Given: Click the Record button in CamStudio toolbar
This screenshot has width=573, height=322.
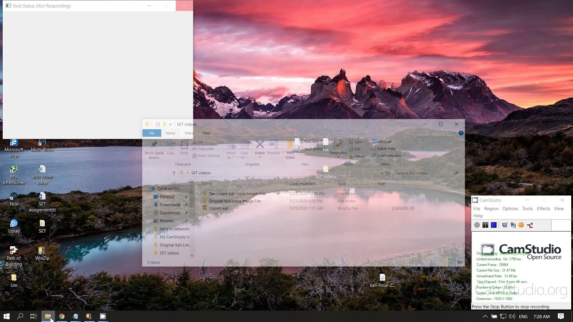Looking at the screenshot, I should coord(477,225).
